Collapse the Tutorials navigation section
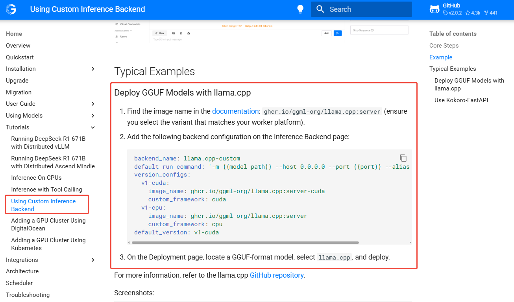The image size is (514, 302). coord(93,127)
